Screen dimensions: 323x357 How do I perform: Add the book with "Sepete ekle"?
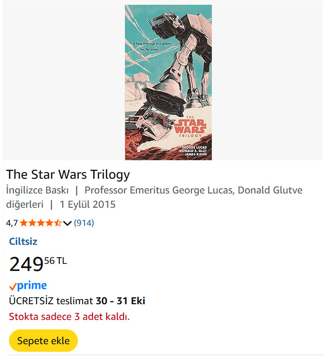click(x=43, y=340)
